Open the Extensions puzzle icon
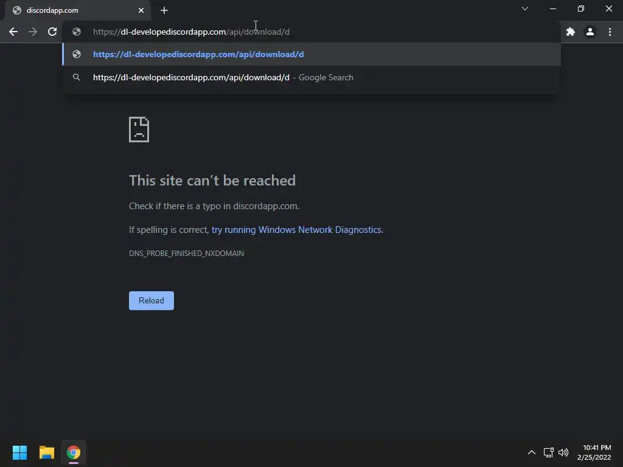The width and height of the screenshot is (623, 467). pyautogui.click(x=571, y=32)
